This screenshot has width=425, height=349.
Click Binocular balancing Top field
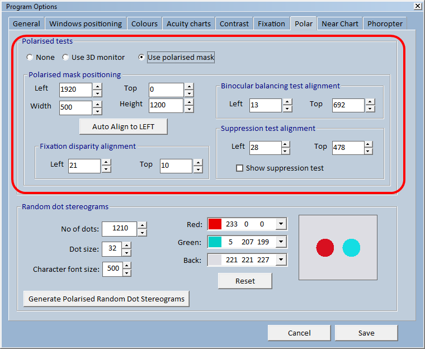[x=348, y=105]
